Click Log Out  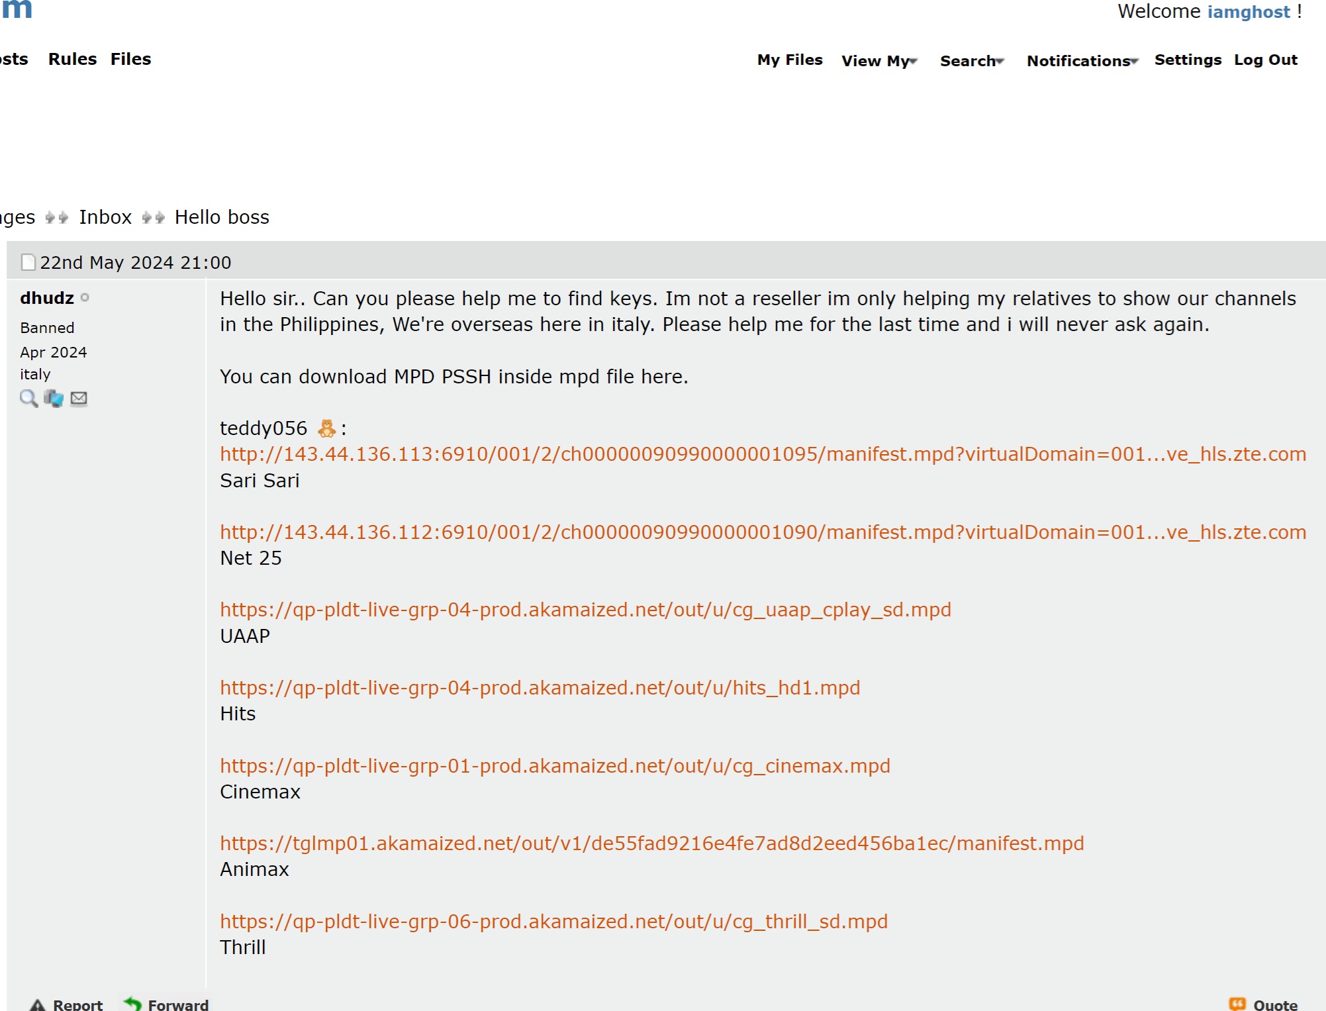point(1265,60)
